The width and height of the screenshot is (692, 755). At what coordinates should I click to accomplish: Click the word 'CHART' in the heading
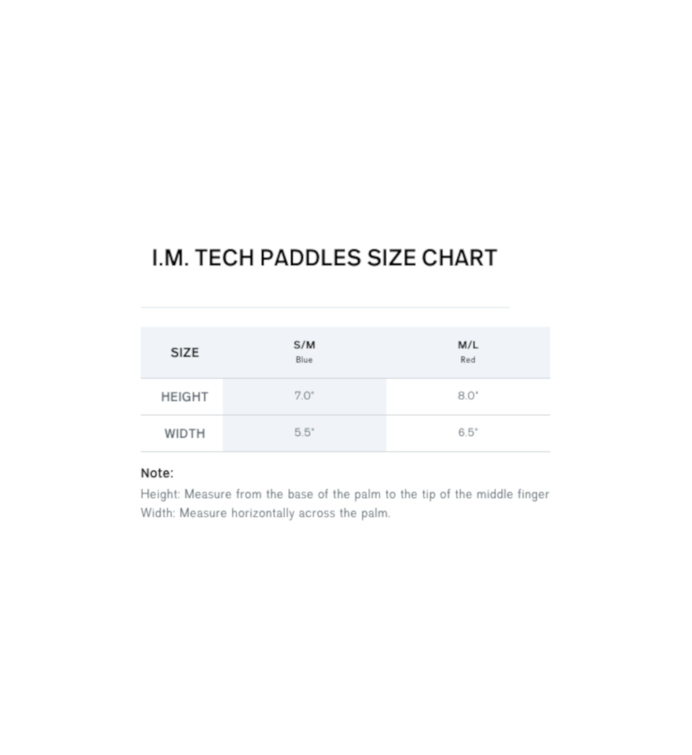[459, 258]
